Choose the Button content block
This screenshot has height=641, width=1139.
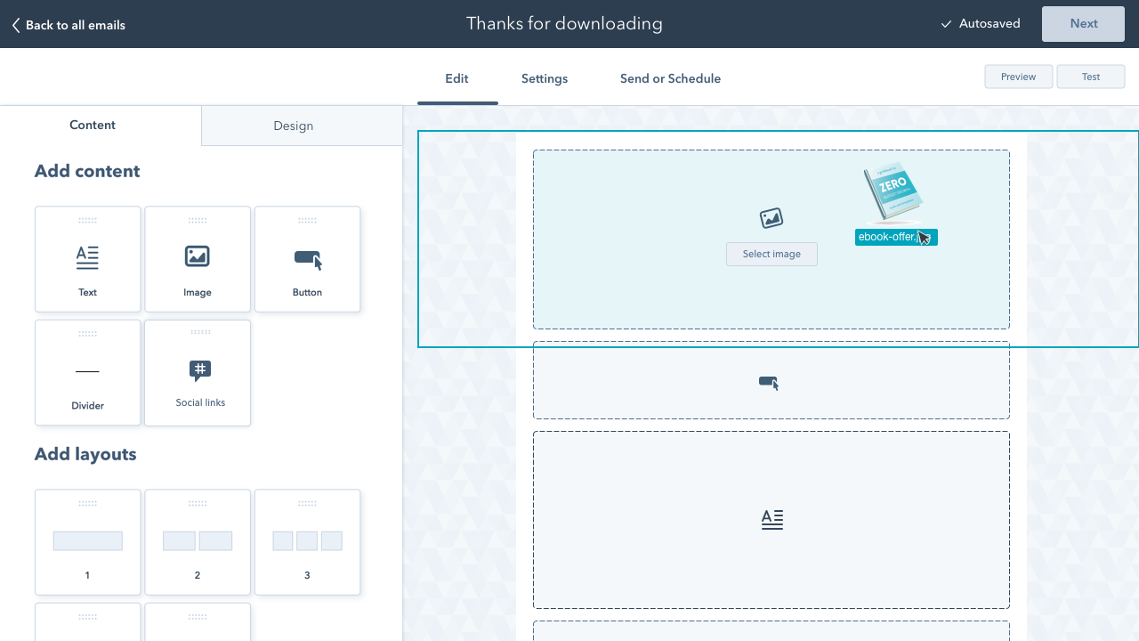coord(307,259)
